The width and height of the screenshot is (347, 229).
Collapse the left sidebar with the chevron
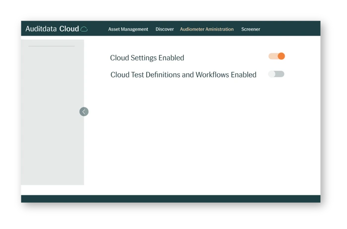(x=84, y=112)
